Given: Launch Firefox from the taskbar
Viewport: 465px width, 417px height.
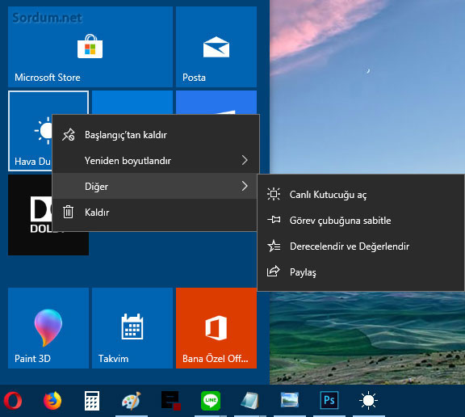Looking at the screenshot, I should 52,401.
